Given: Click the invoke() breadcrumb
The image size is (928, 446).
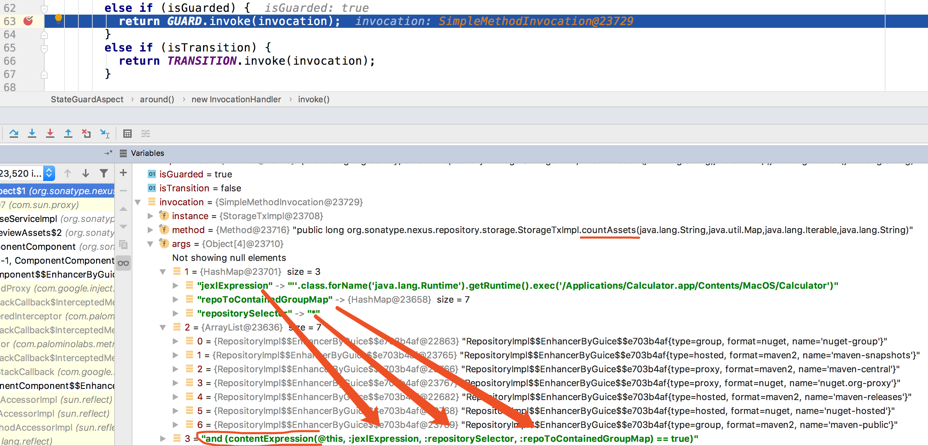Looking at the screenshot, I should 314,99.
